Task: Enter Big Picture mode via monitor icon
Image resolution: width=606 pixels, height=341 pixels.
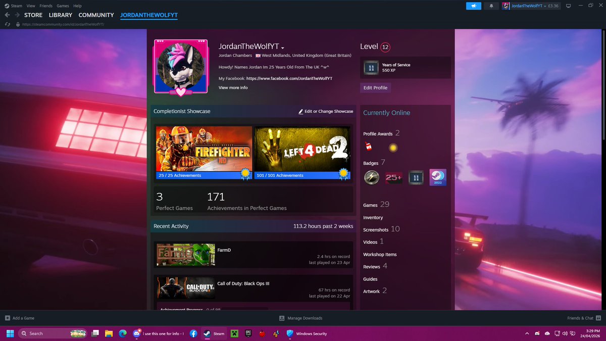Action: 569,6
